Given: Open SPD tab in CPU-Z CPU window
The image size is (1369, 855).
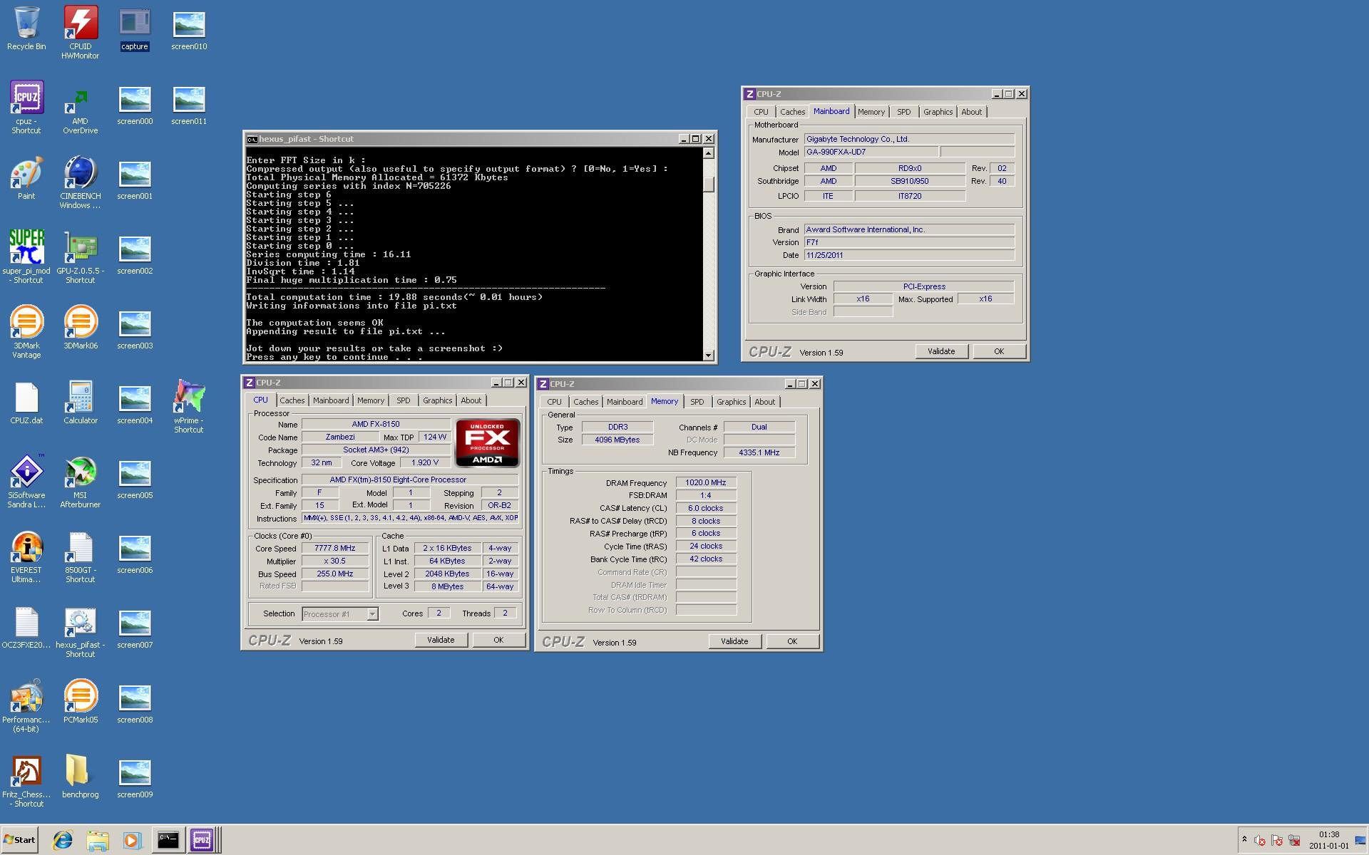Looking at the screenshot, I should [x=404, y=400].
